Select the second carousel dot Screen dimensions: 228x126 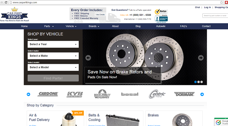(x=199, y=82)
